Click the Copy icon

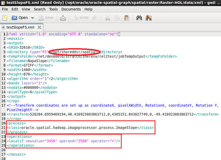pos(117,18)
